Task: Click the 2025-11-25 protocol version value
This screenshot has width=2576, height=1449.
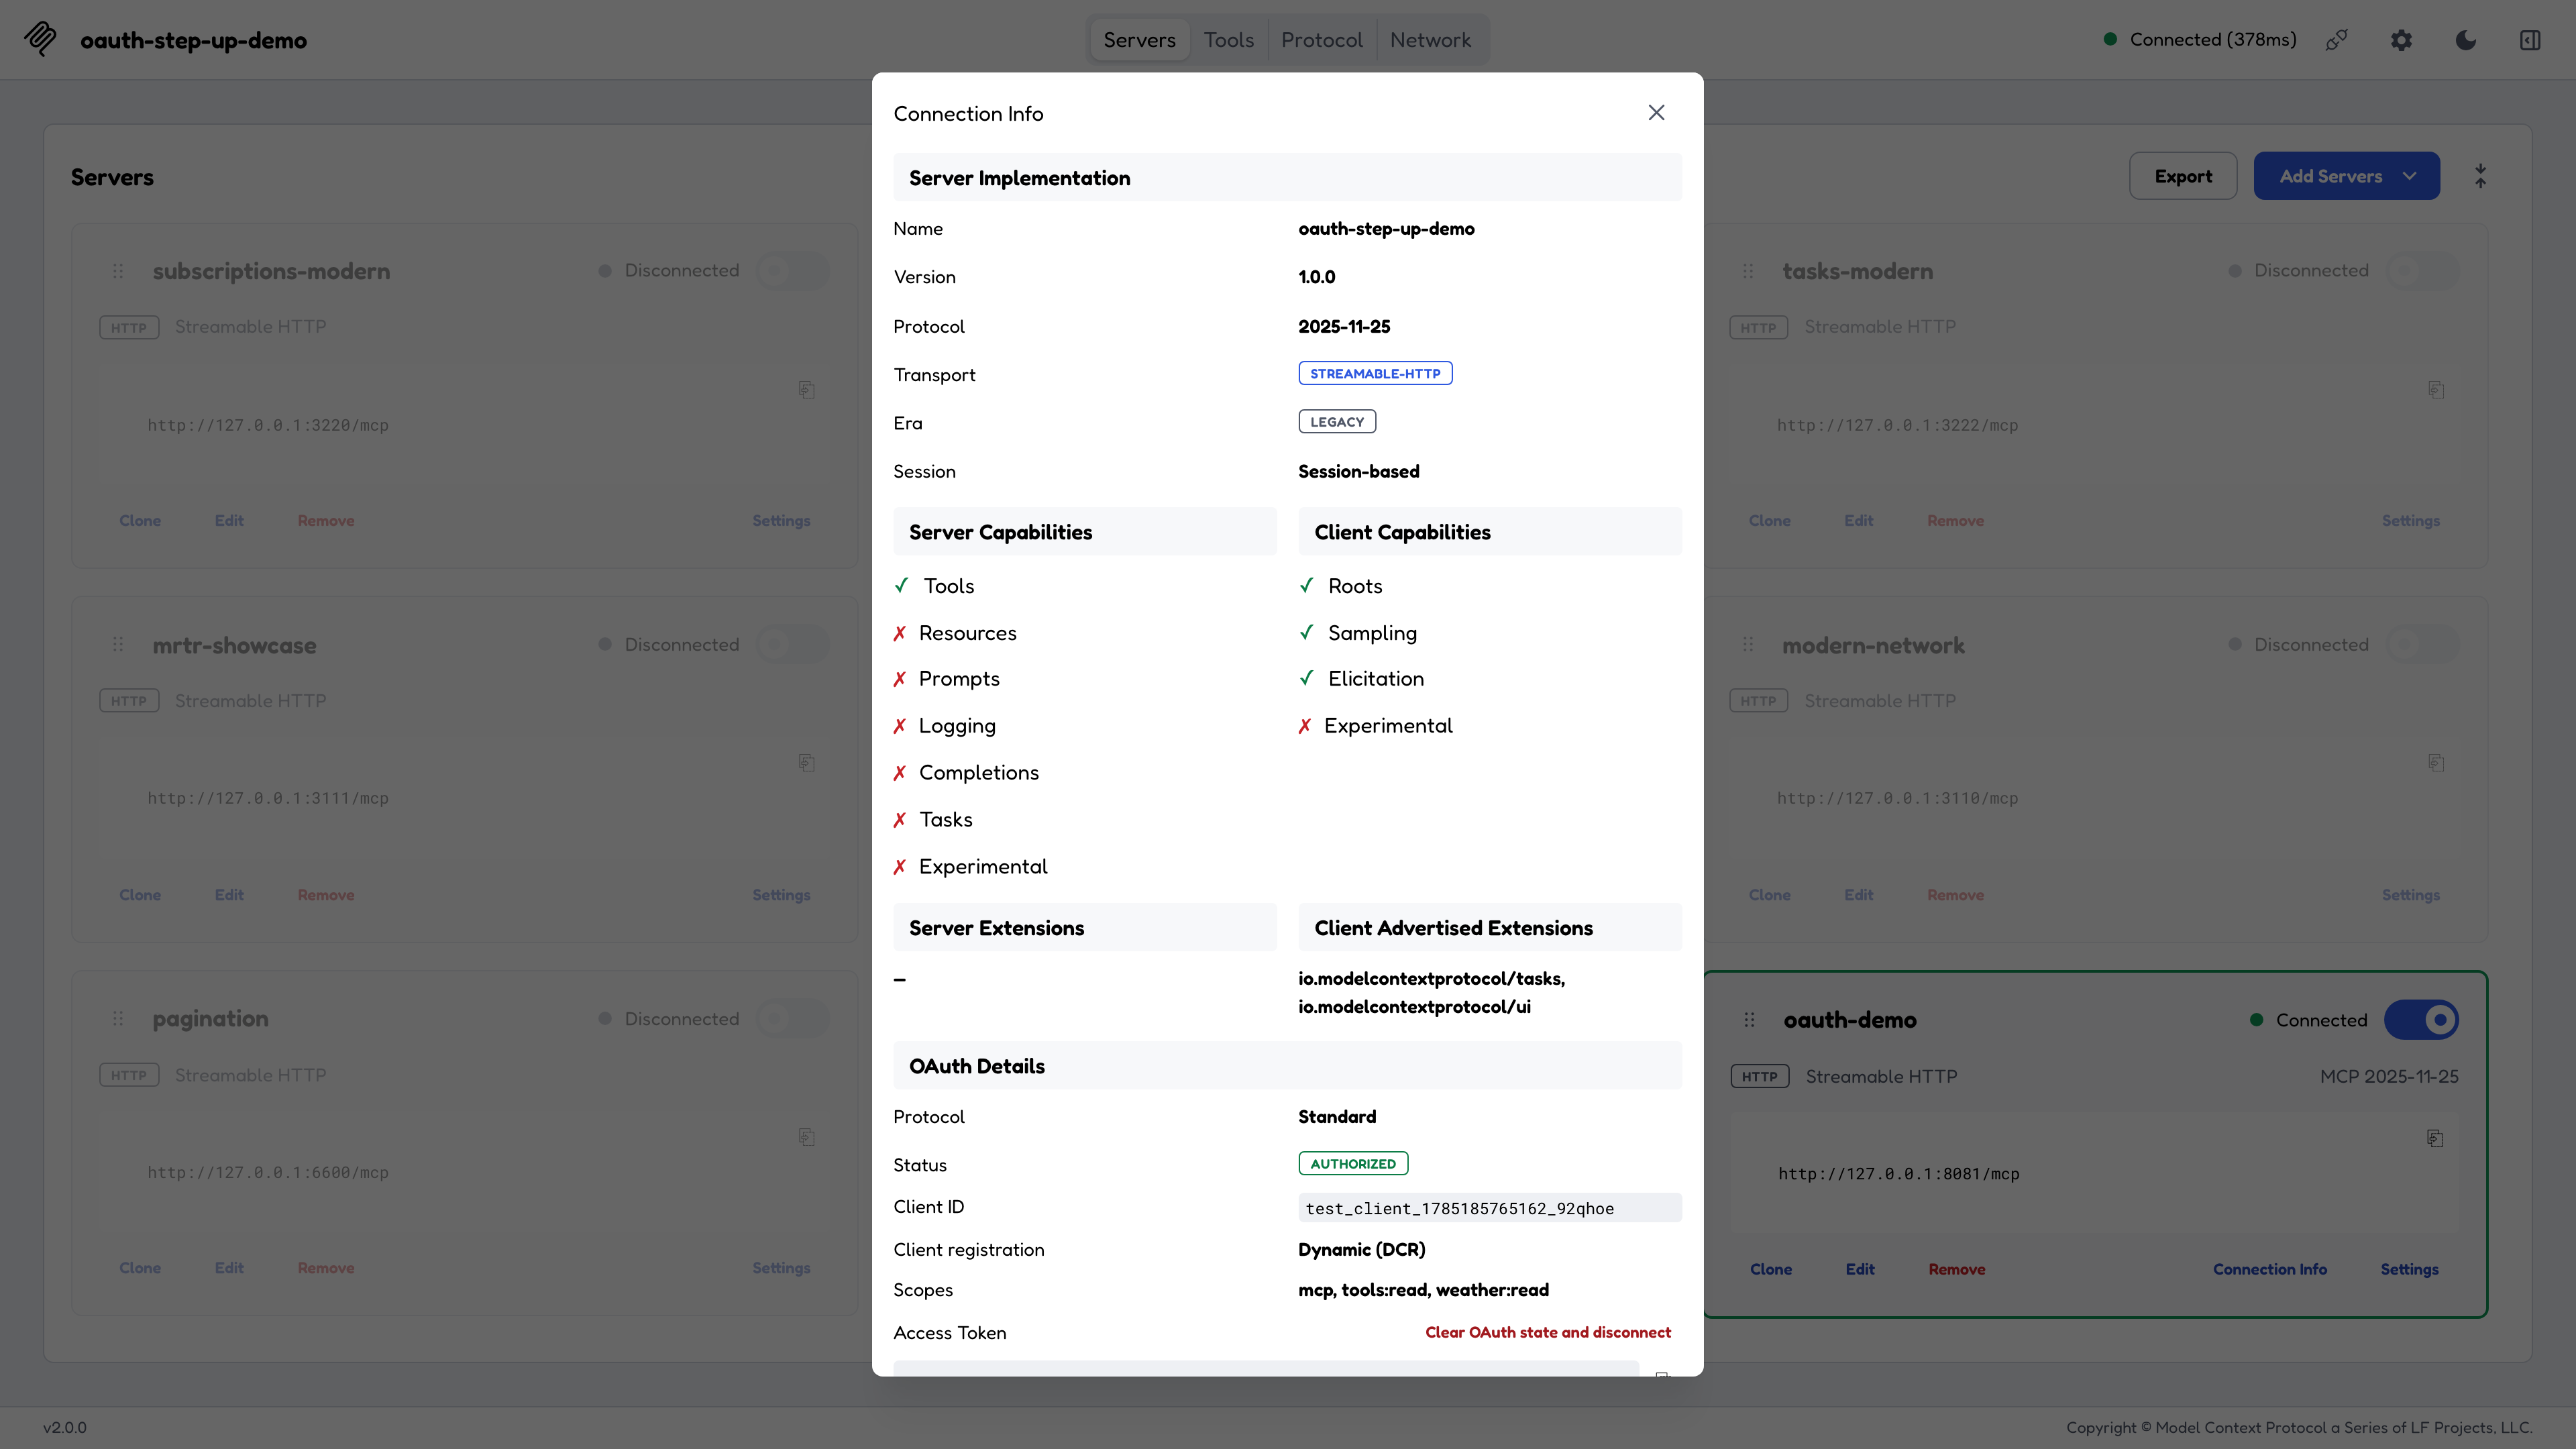Action: coord(1344,327)
